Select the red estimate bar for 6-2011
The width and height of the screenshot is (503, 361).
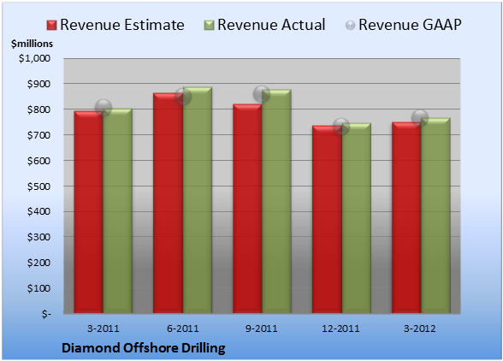[x=168, y=203]
